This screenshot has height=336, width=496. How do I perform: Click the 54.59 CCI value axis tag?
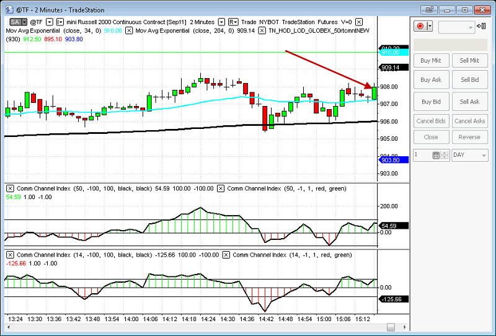pyautogui.click(x=394, y=226)
